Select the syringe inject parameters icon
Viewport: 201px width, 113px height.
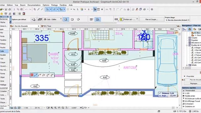(x=42, y=9)
